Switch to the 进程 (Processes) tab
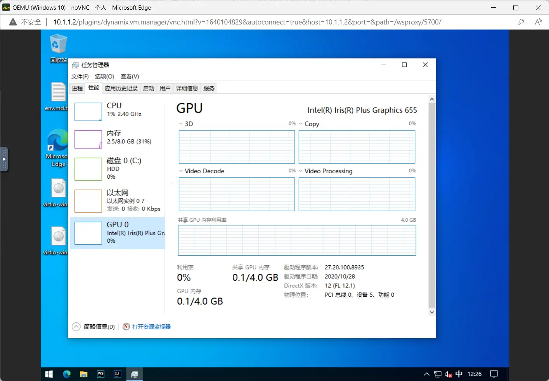The width and height of the screenshot is (549, 381). click(77, 88)
